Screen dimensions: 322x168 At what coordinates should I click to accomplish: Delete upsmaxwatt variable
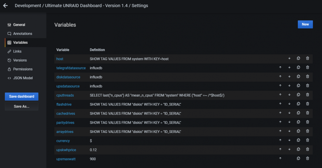pos(308,158)
